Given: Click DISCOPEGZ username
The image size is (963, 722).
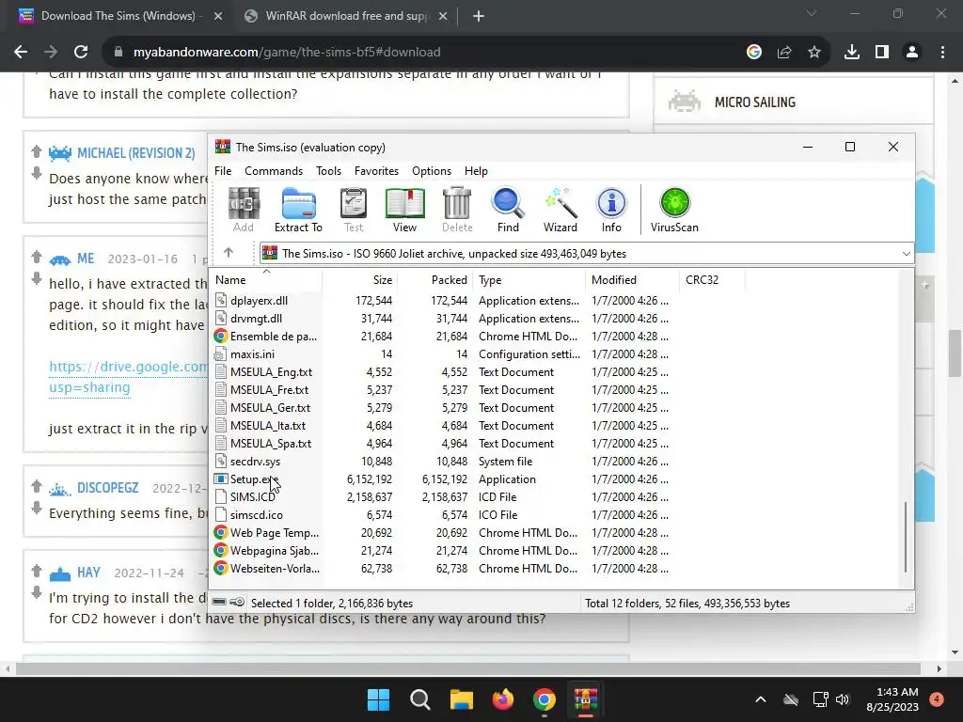Looking at the screenshot, I should tap(108, 488).
